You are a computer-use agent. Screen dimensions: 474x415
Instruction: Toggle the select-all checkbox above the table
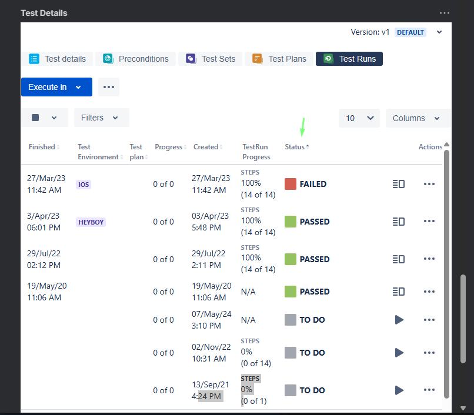tap(35, 118)
